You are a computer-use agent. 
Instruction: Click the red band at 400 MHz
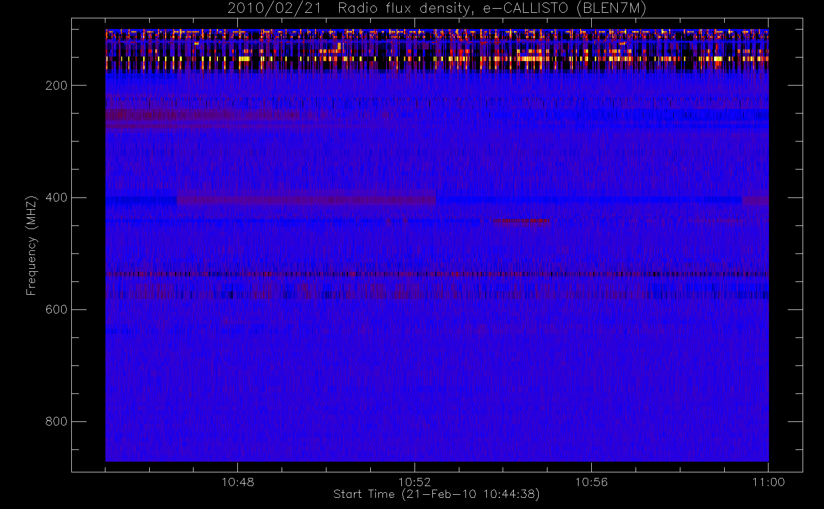click(306, 201)
